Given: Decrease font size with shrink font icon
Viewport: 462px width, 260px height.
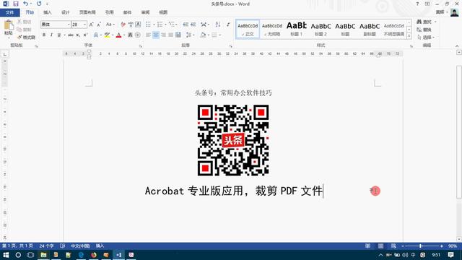Looking at the screenshot, I should tap(99, 25).
